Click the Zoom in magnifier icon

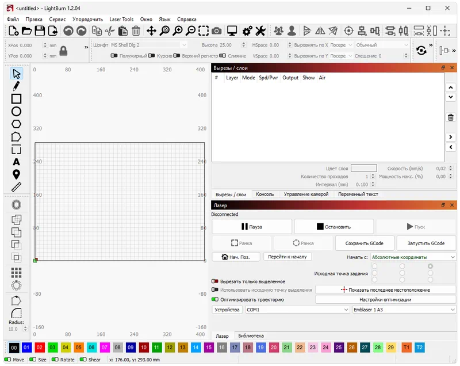(178, 30)
